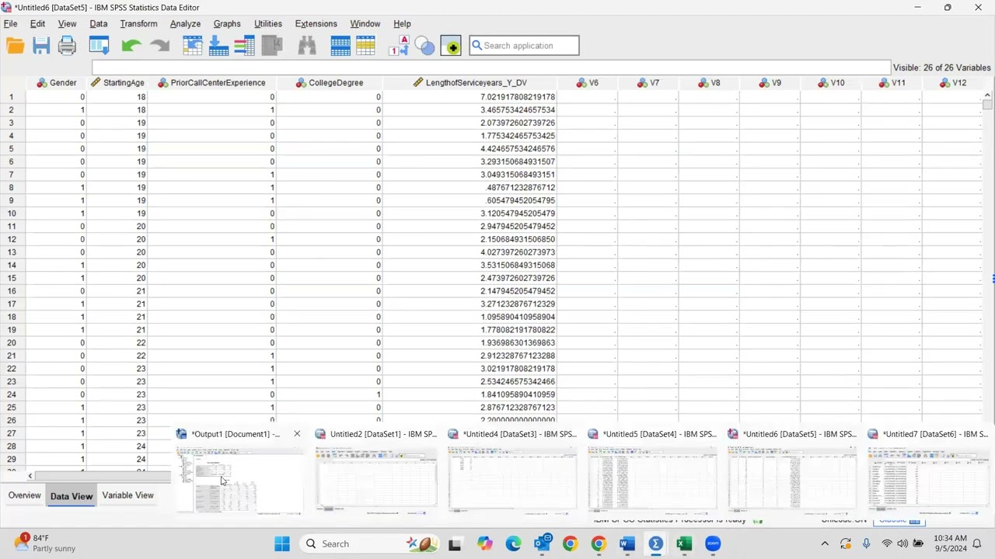This screenshot has height=559, width=995.
Task: Open Zoom from the taskbar
Action: [x=713, y=543]
